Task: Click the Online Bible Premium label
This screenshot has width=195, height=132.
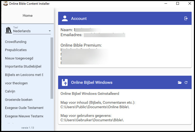Action: 81,45
